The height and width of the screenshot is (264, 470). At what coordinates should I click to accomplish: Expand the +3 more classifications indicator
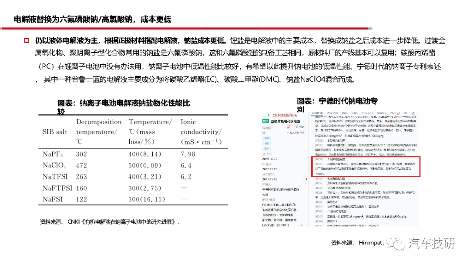(x=301, y=225)
